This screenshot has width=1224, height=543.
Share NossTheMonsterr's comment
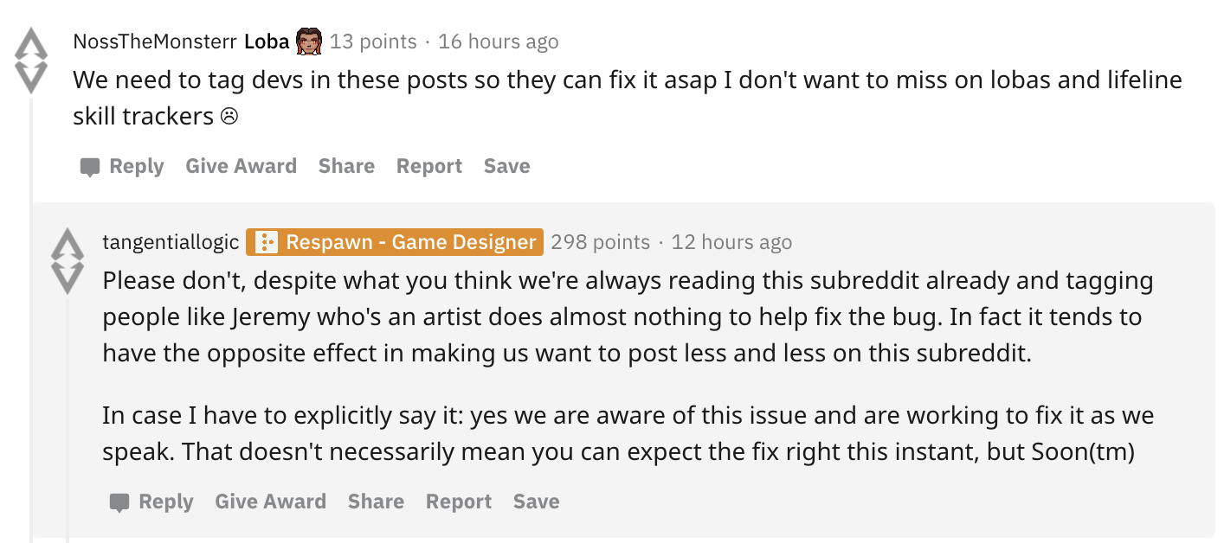[346, 166]
